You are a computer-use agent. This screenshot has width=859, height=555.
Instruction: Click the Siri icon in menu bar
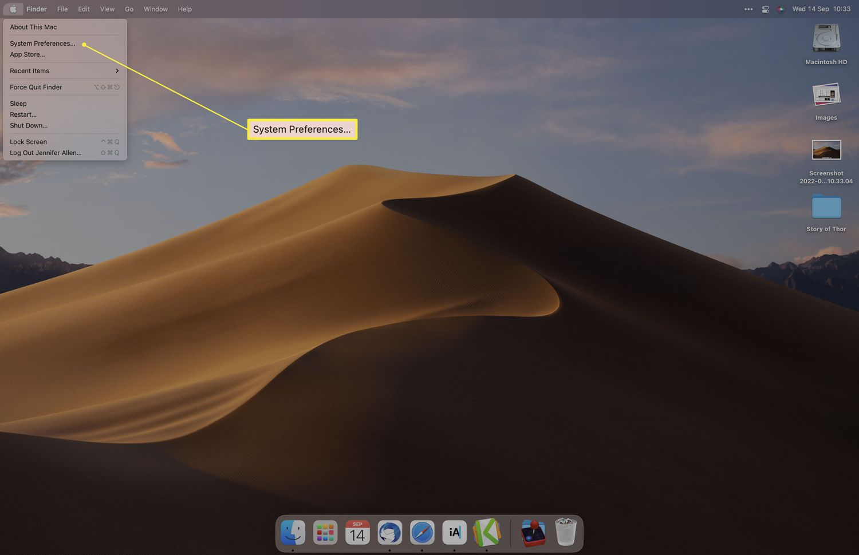[x=780, y=9]
